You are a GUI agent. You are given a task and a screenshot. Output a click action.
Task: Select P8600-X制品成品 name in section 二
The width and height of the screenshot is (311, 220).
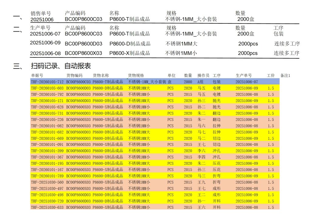[x=130, y=53]
